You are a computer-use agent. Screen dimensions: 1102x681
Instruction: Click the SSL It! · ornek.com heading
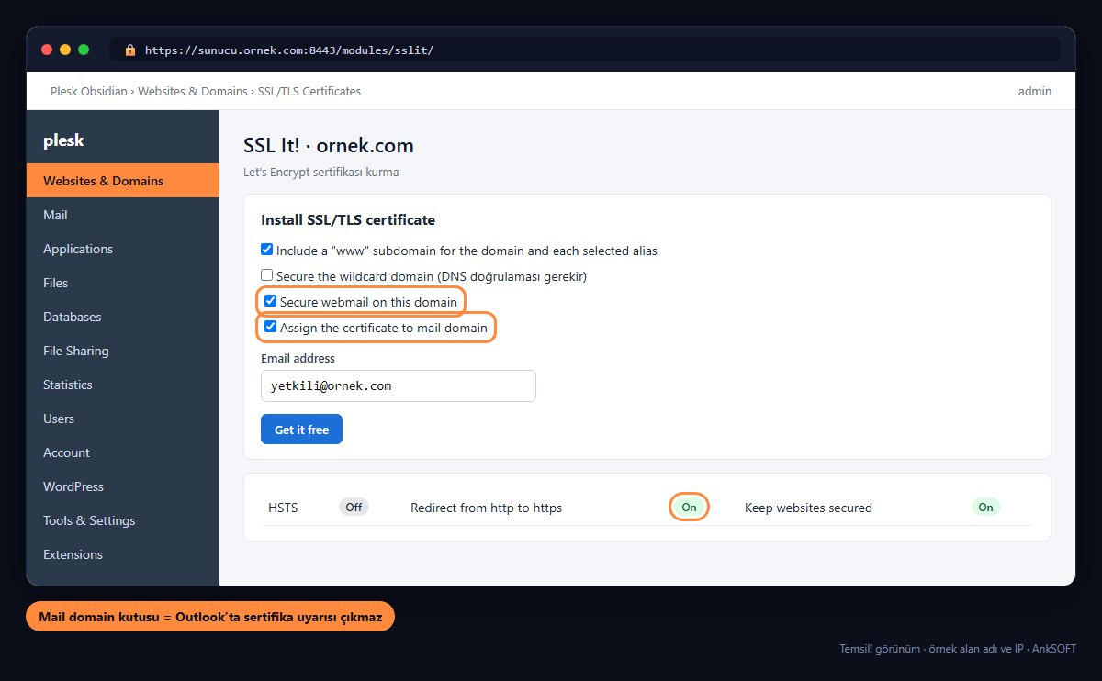click(x=328, y=145)
